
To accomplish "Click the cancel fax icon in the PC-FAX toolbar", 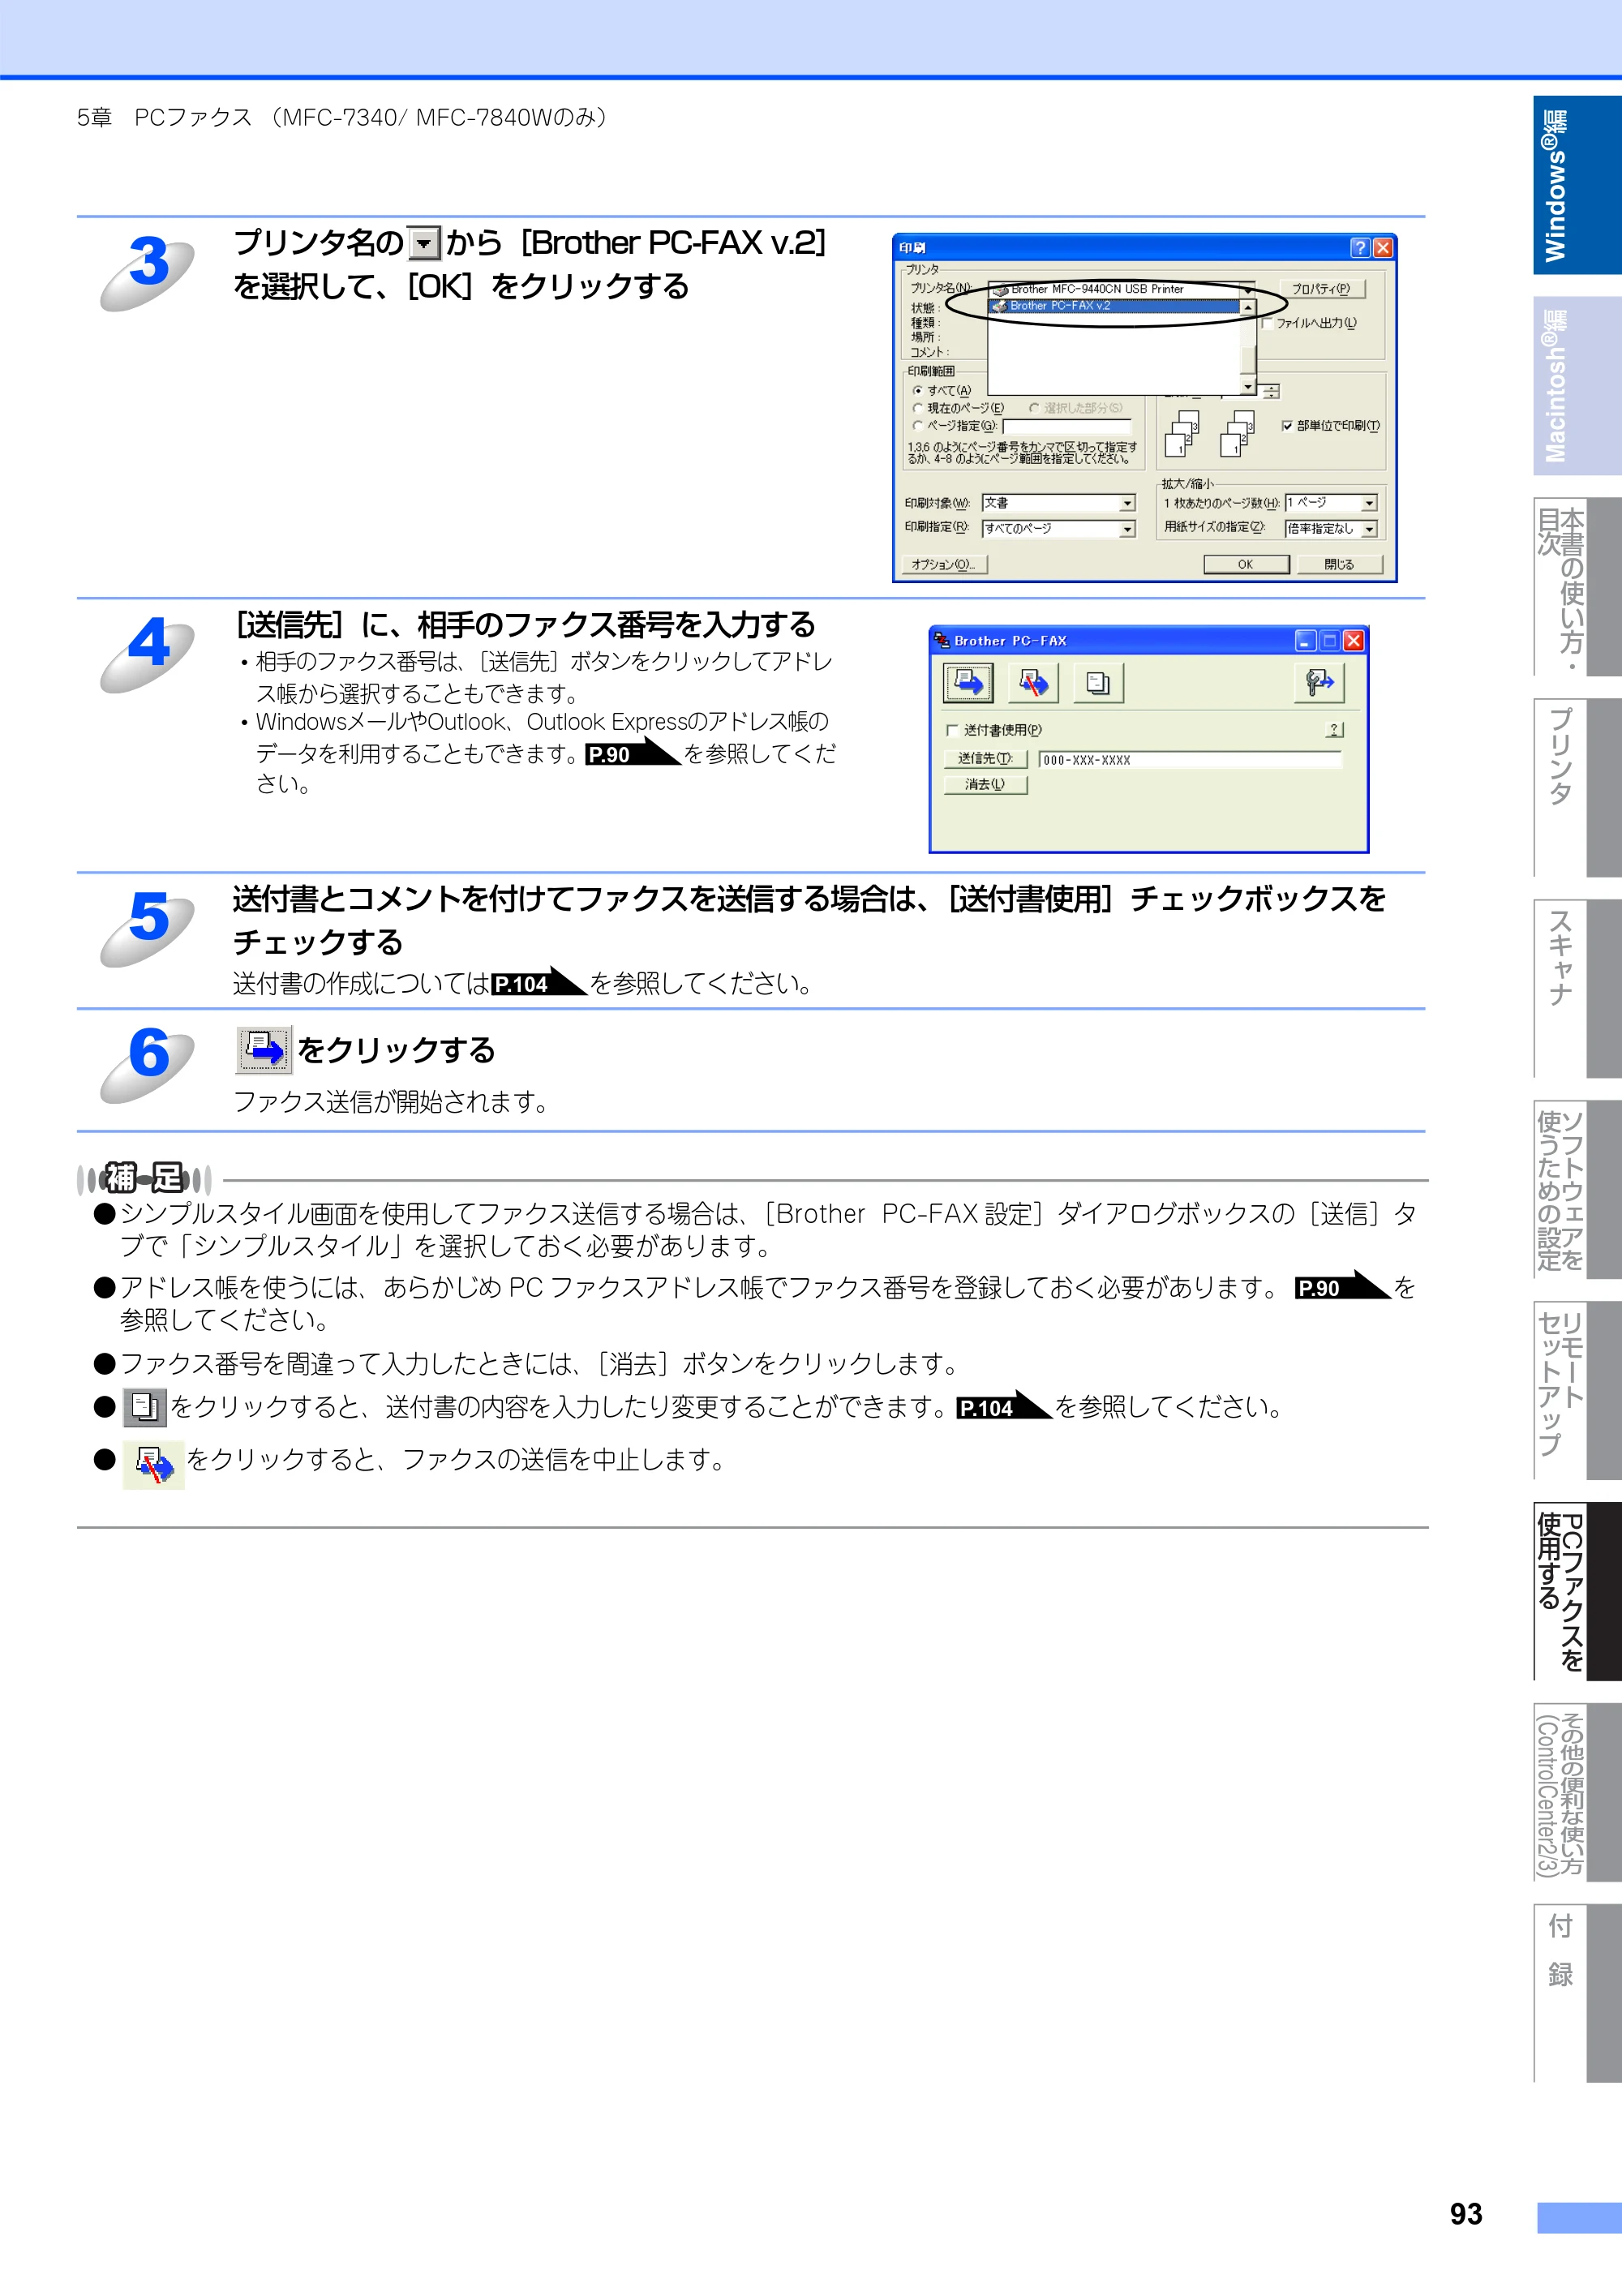I will [1033, 683].
